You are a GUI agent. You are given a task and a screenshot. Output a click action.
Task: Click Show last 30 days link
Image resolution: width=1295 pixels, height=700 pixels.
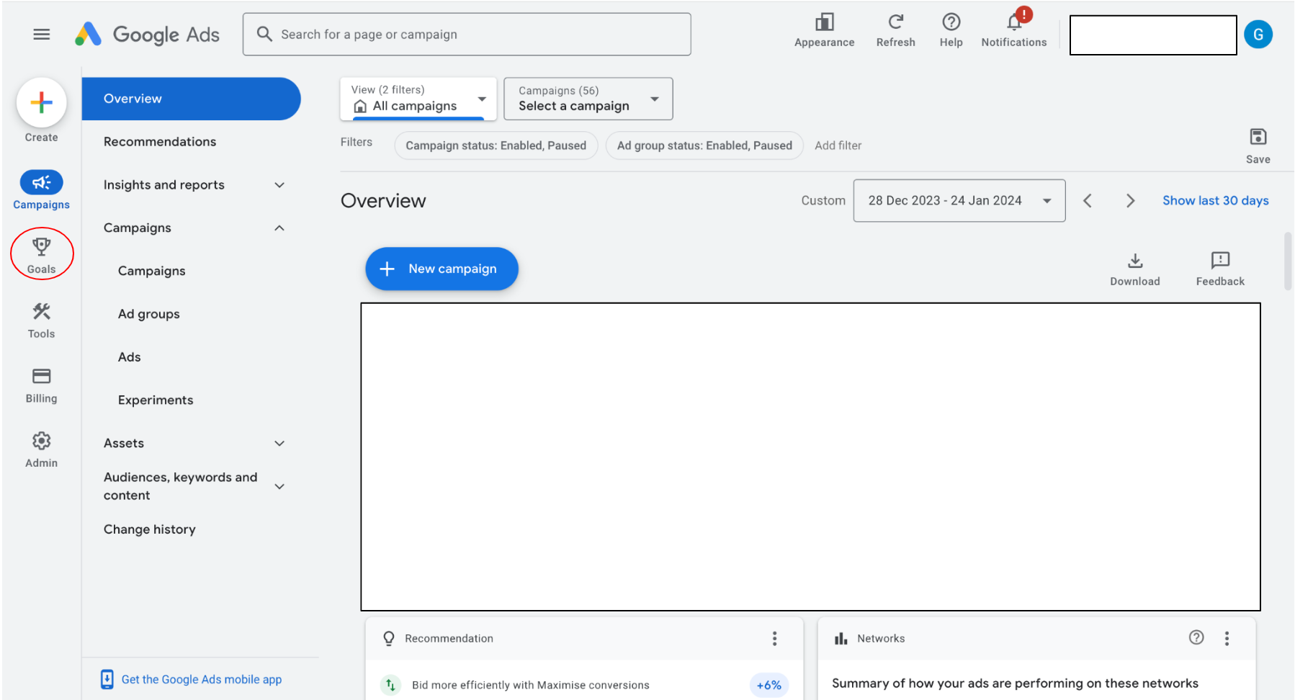click(x=1215, y=201)
